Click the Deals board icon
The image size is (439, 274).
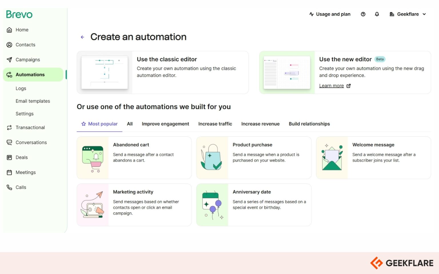click(x=9, y=158)
